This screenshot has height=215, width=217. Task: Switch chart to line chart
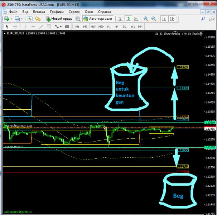[x=136, y=19]
